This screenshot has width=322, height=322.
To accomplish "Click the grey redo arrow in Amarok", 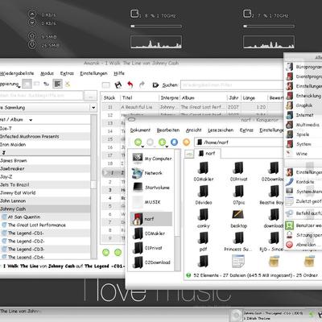I will tap(142, 85).
